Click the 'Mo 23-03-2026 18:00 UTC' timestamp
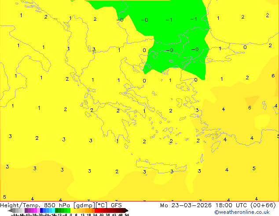The width and height of the screenshot is (279, 216). [x=203, y=205]
